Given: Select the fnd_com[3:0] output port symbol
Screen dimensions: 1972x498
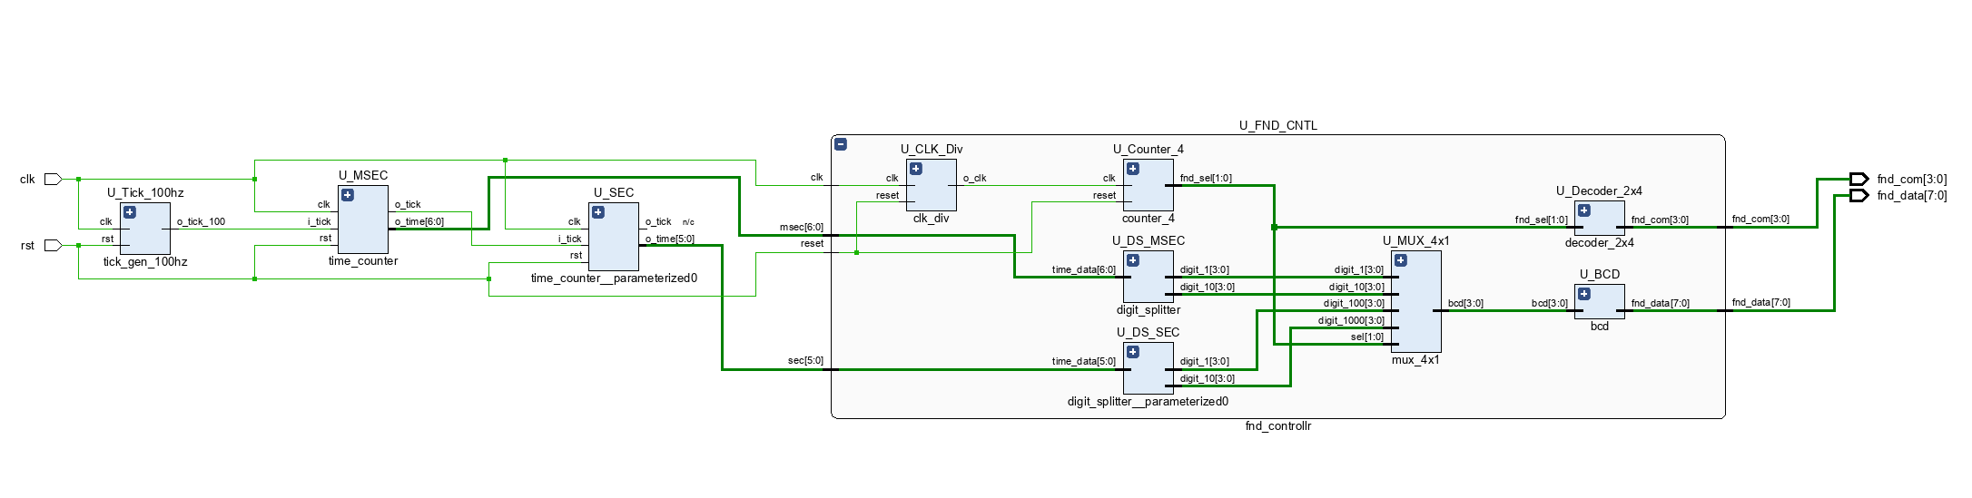Looking at the screenshot, I should tap(1859, 179).
